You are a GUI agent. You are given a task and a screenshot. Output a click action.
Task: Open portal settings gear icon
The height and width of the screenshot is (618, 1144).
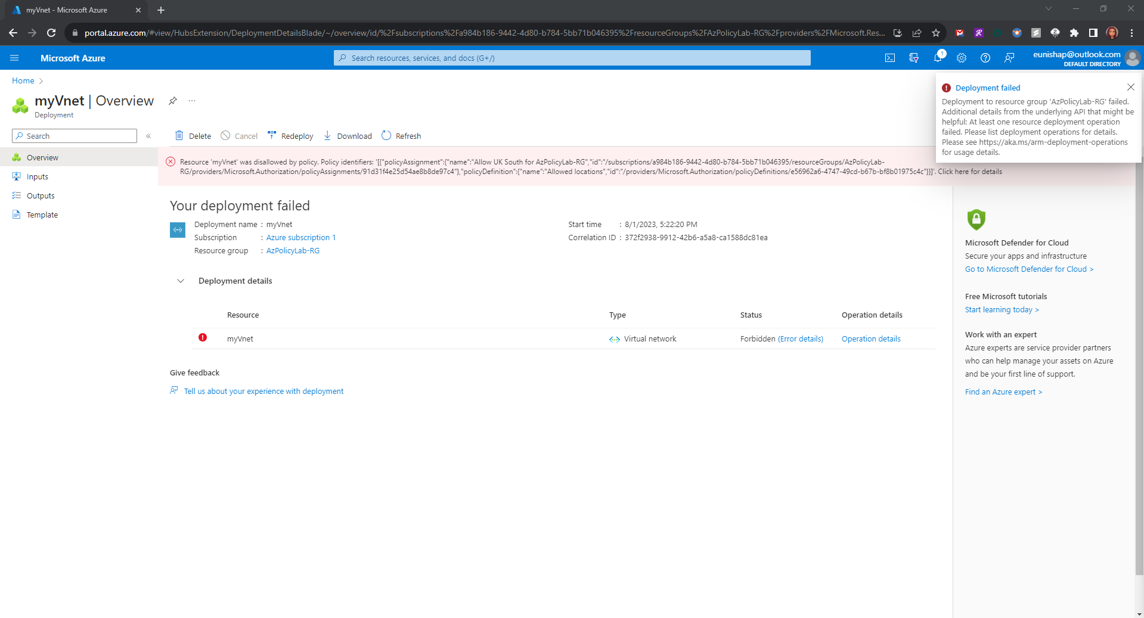tap(962, 58)
